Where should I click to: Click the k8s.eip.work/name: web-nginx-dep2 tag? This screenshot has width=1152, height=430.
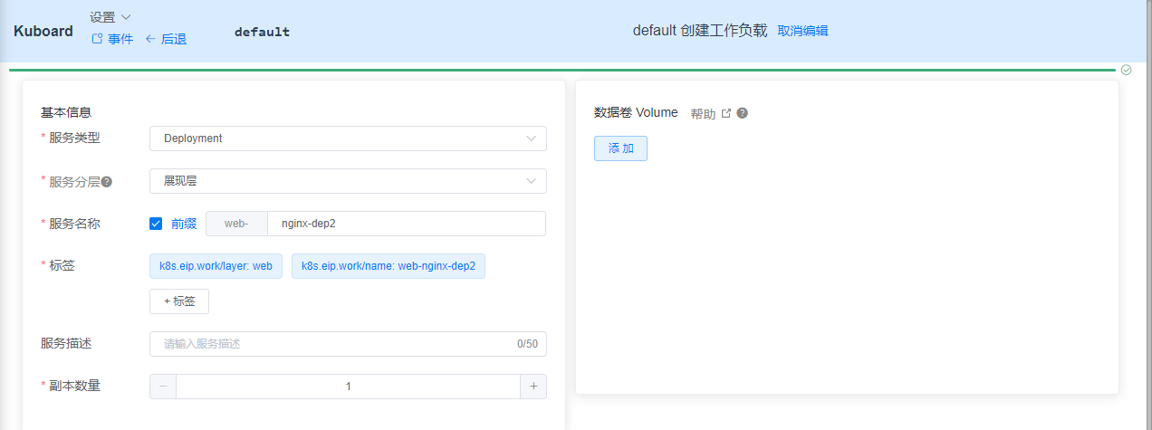point(389,266)
